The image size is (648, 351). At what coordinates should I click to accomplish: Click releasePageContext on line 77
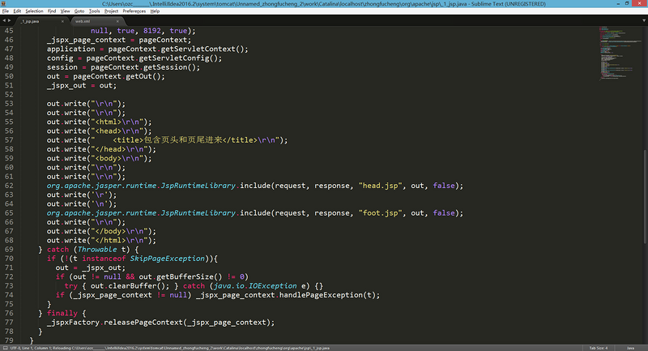tap(143, 323)
